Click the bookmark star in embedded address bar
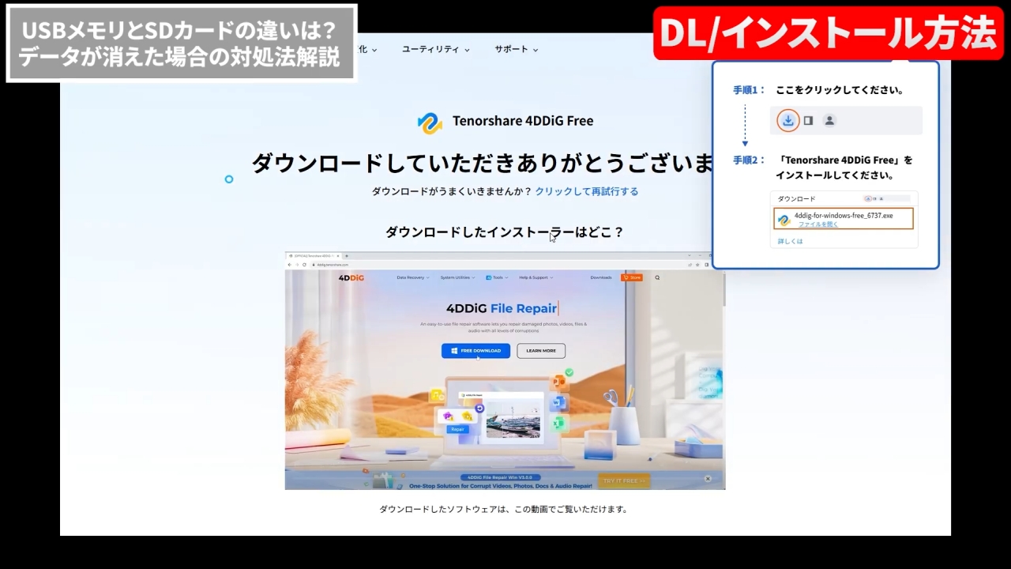 coord(697,265)
